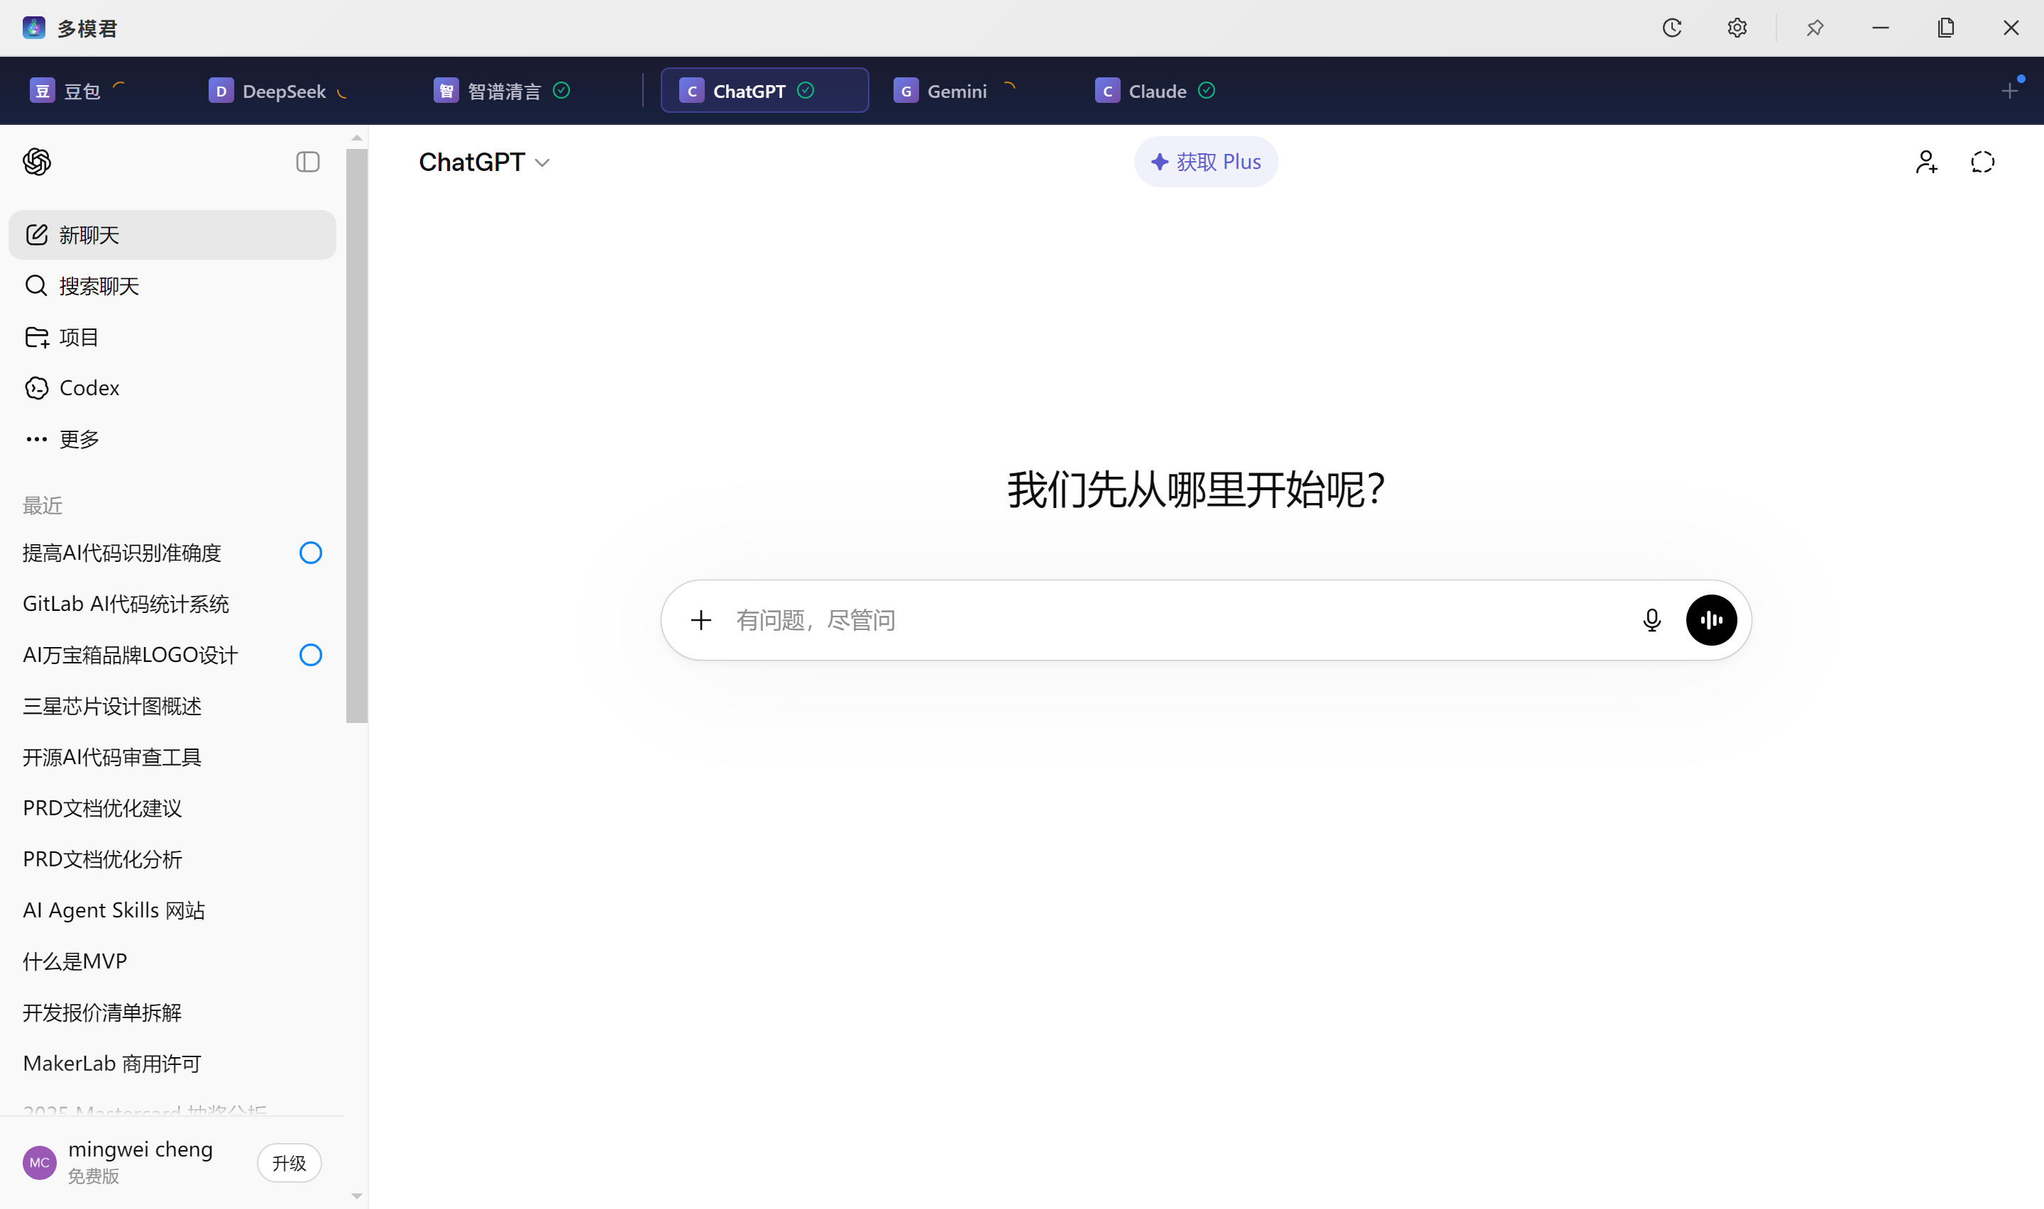This screenshot has width=2044, height=1209.
Task: Expand 更多 in the sidebar
Action: (172, 439)
